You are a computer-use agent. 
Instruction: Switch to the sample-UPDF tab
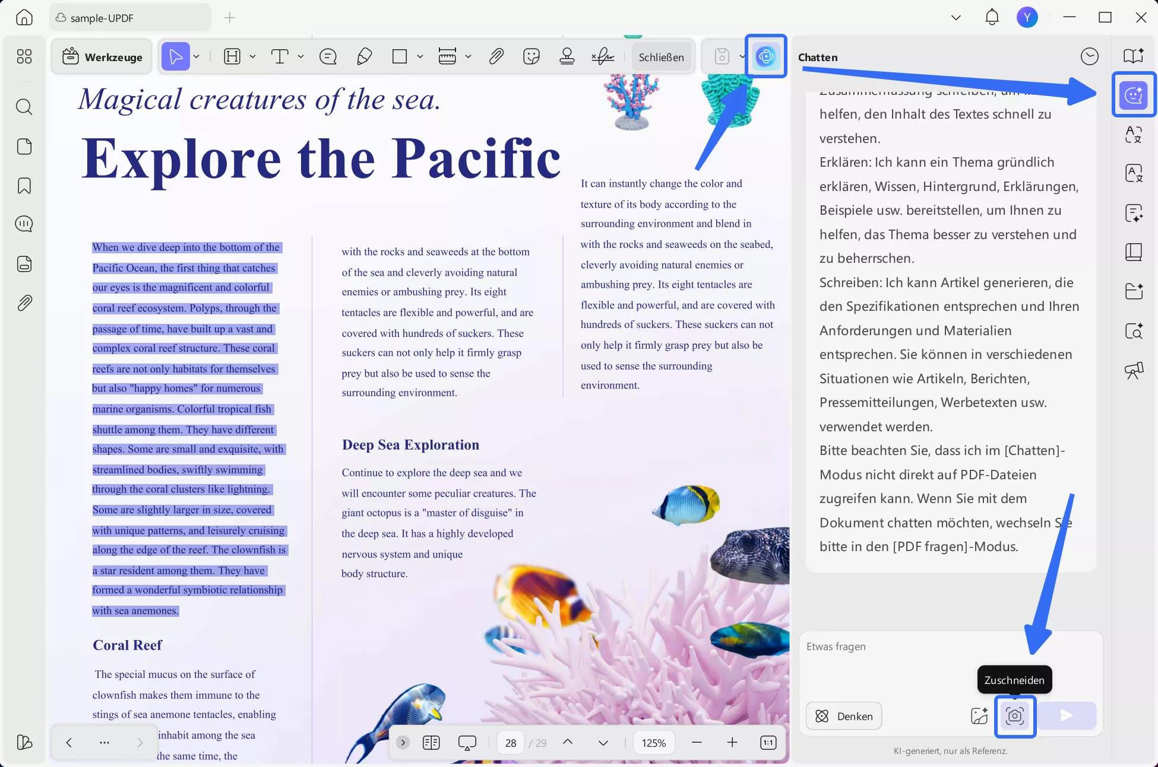tap(129, 18)
